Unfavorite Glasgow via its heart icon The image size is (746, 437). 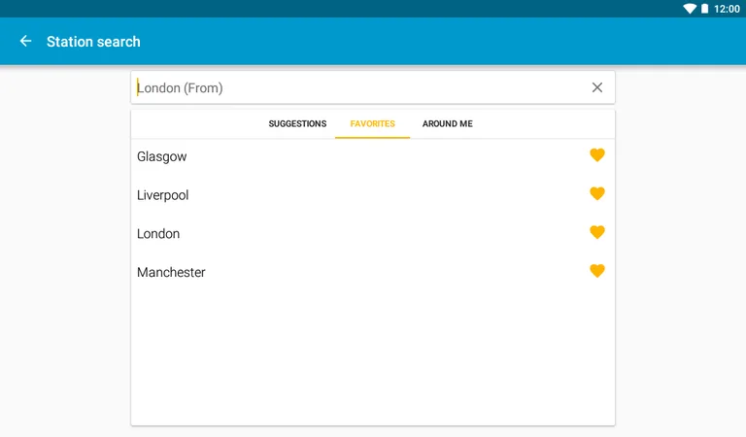click(597, 155)
